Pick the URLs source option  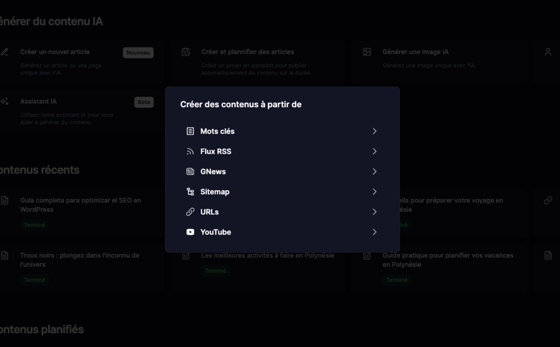[282, 212]
